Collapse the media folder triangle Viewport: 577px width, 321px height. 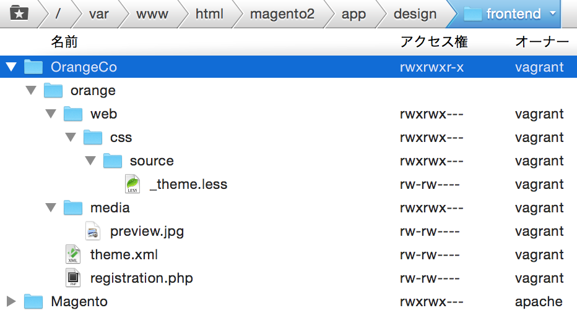coord(51,207)
